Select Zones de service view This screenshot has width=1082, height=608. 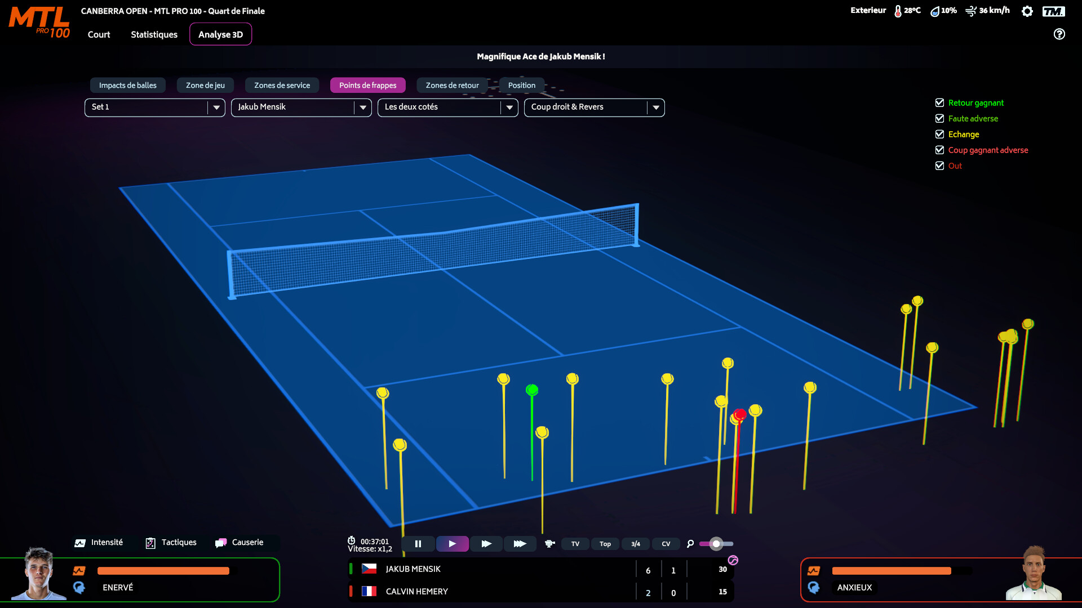[x=282, y=85]
